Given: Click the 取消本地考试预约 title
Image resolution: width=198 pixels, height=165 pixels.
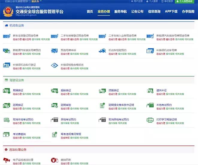Looking at the screenshot, I should [x=23, y=119].
